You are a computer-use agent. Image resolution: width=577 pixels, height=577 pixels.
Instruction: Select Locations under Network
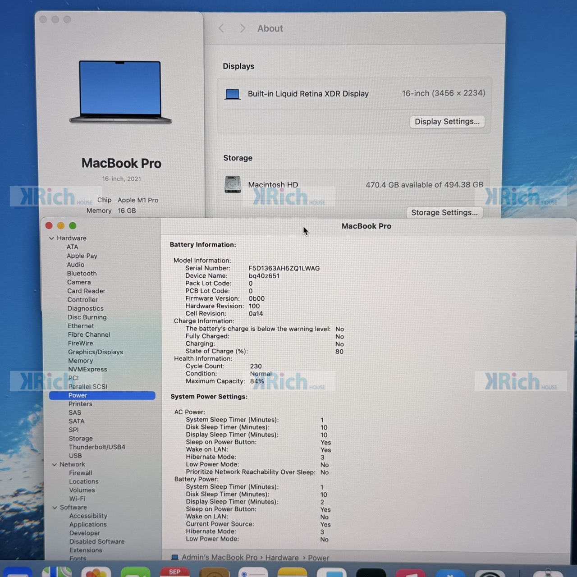coord(84,481)
